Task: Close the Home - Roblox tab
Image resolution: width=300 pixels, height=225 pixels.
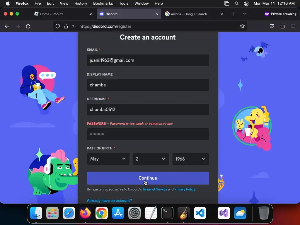Action: click(x=91, y=14)
